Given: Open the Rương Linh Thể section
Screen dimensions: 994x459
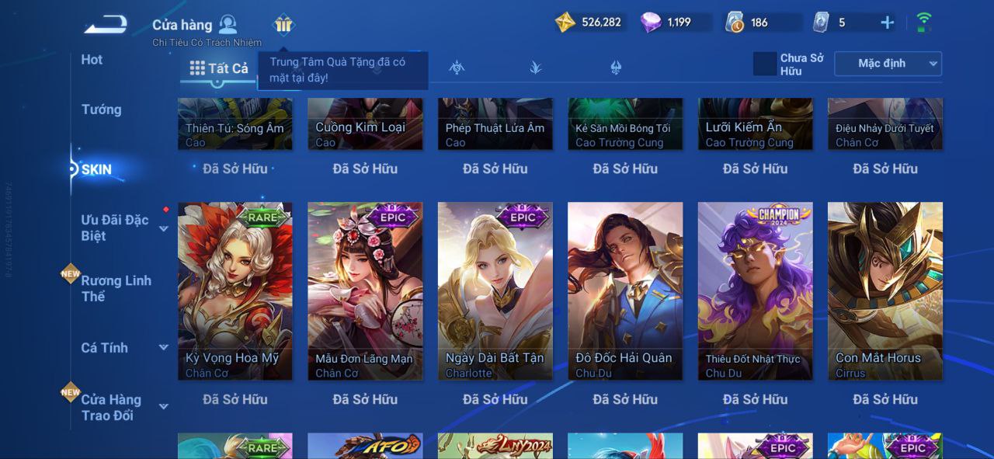Looking at the screenshot, I should 116,288.
